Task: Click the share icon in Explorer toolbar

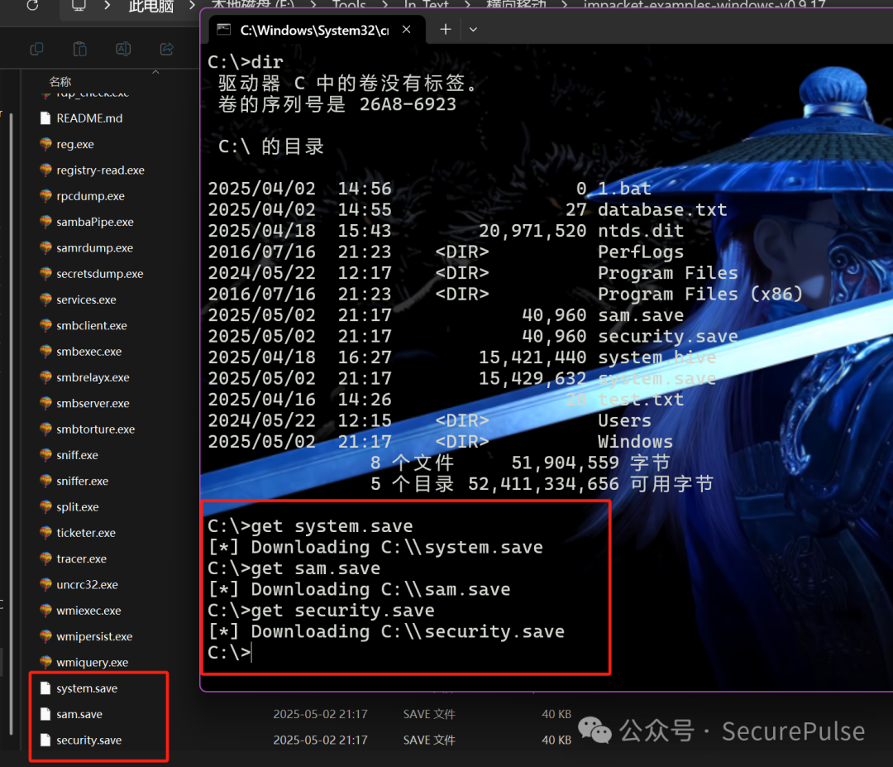Action: pos(166,49)
